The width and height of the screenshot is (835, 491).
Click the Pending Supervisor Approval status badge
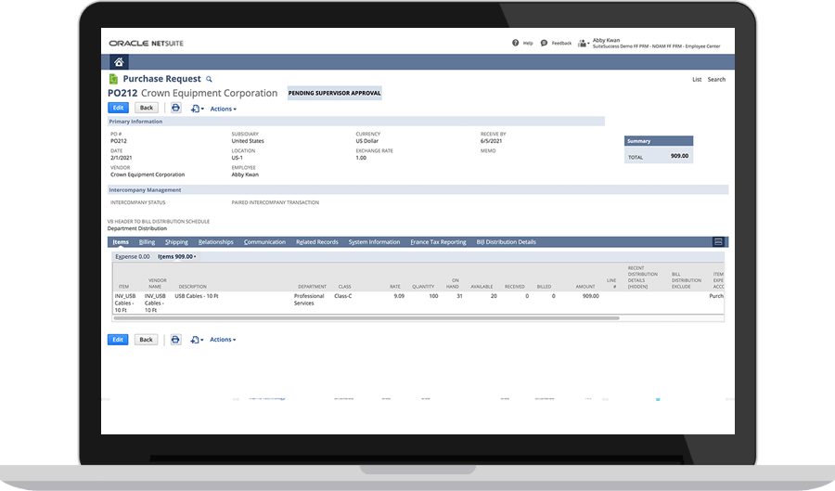pyautogui.click(x=334, y=93)
